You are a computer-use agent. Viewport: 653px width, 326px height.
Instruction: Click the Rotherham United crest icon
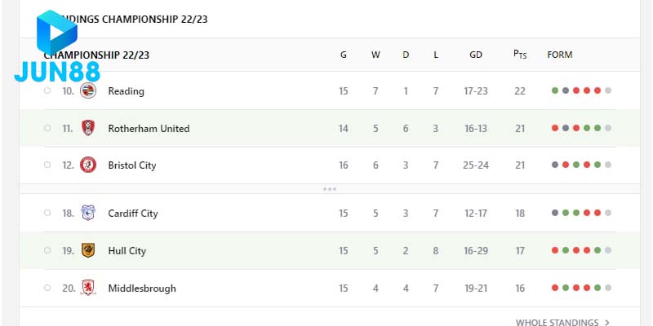point(88,128)
